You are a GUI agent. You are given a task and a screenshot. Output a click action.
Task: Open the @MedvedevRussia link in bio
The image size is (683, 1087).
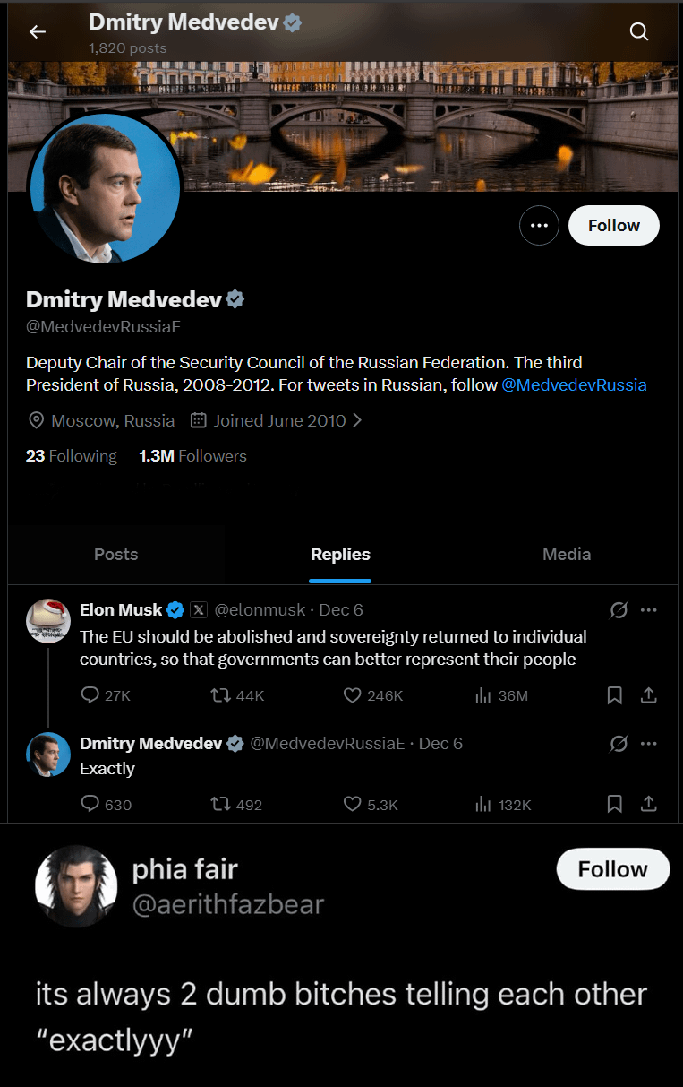coord(574,385)
